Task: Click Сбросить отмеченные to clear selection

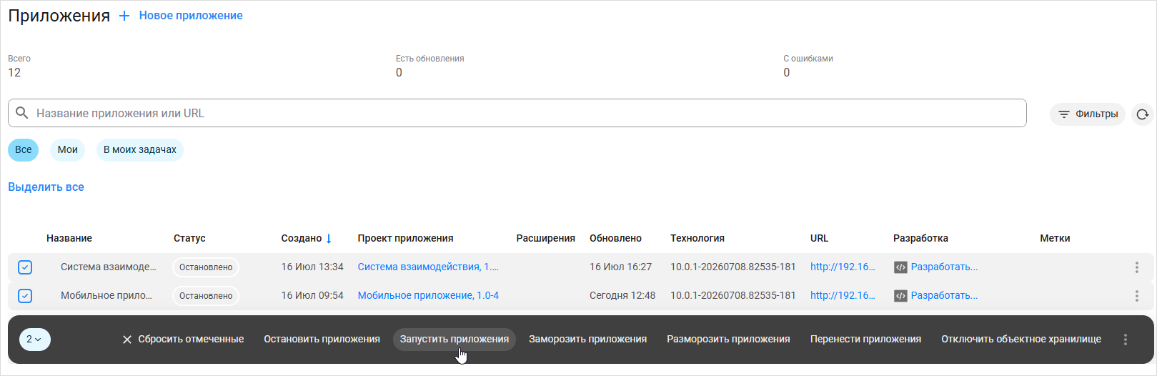Action: [191, 340]
